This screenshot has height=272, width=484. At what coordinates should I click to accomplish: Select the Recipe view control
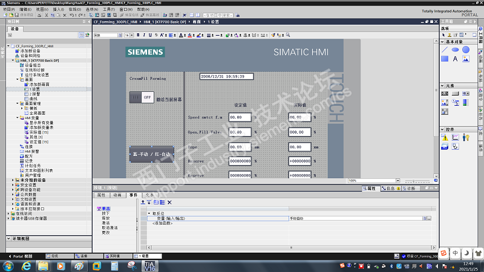click(445, 146)
